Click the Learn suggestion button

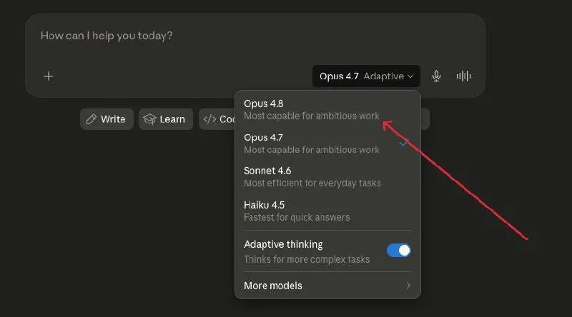pyautogui.click(x=166, y=119)
